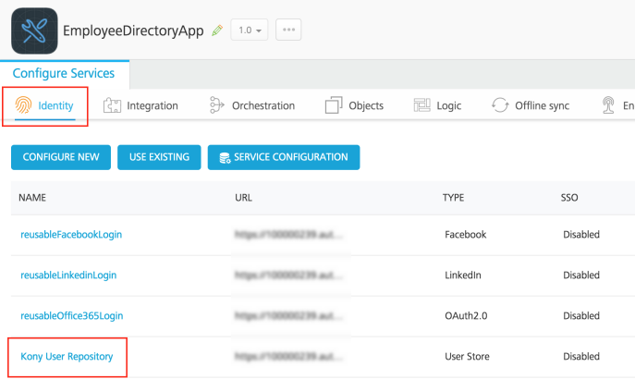This screenshot has height=379, width=635.
Task: Click the Logic blocks icon
Action: pos(422,104)
